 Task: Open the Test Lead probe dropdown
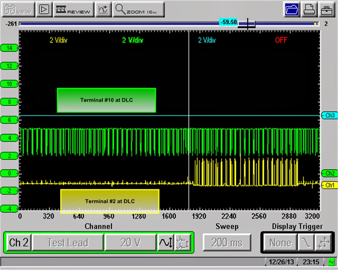(68, 242)
